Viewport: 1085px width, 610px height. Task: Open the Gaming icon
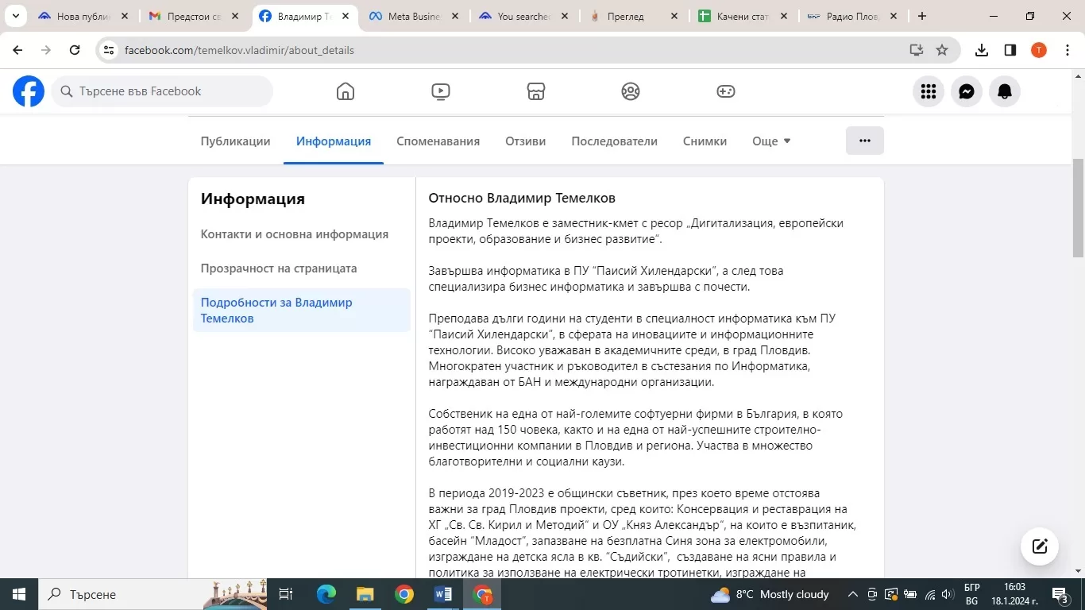coord(726,91)
